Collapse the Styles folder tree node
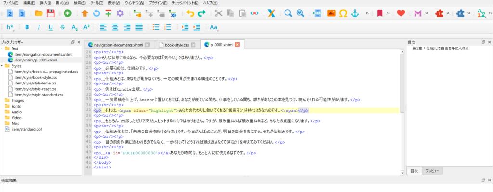493x192 pixels. coord(2,66)
